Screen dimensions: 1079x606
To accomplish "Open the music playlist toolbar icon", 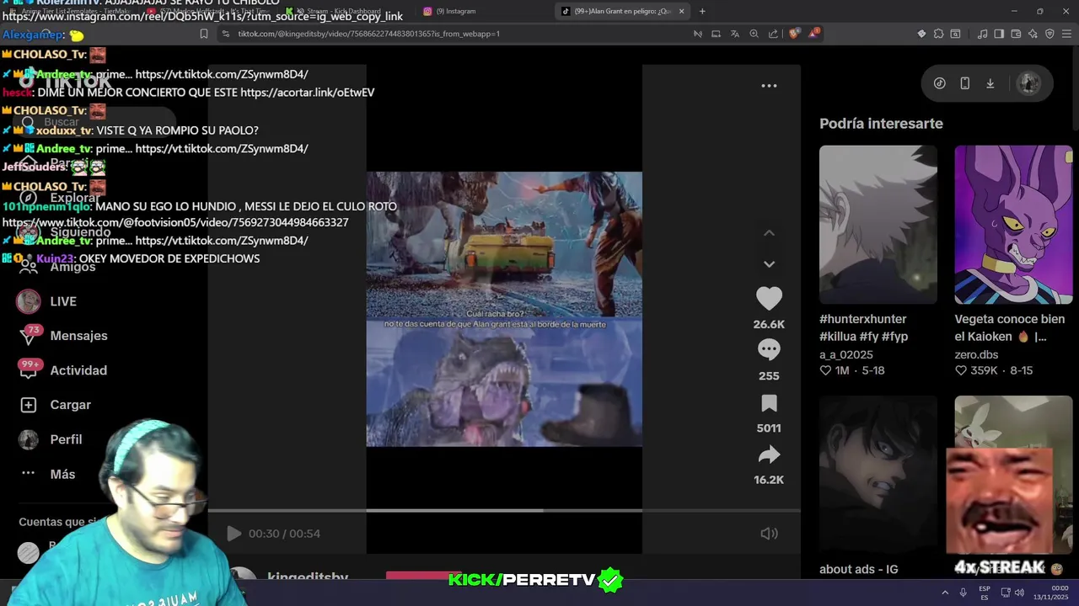I will click(982, 34).
